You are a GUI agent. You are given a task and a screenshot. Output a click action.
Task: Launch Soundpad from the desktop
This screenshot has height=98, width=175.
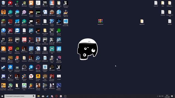[x=10, y=4]
